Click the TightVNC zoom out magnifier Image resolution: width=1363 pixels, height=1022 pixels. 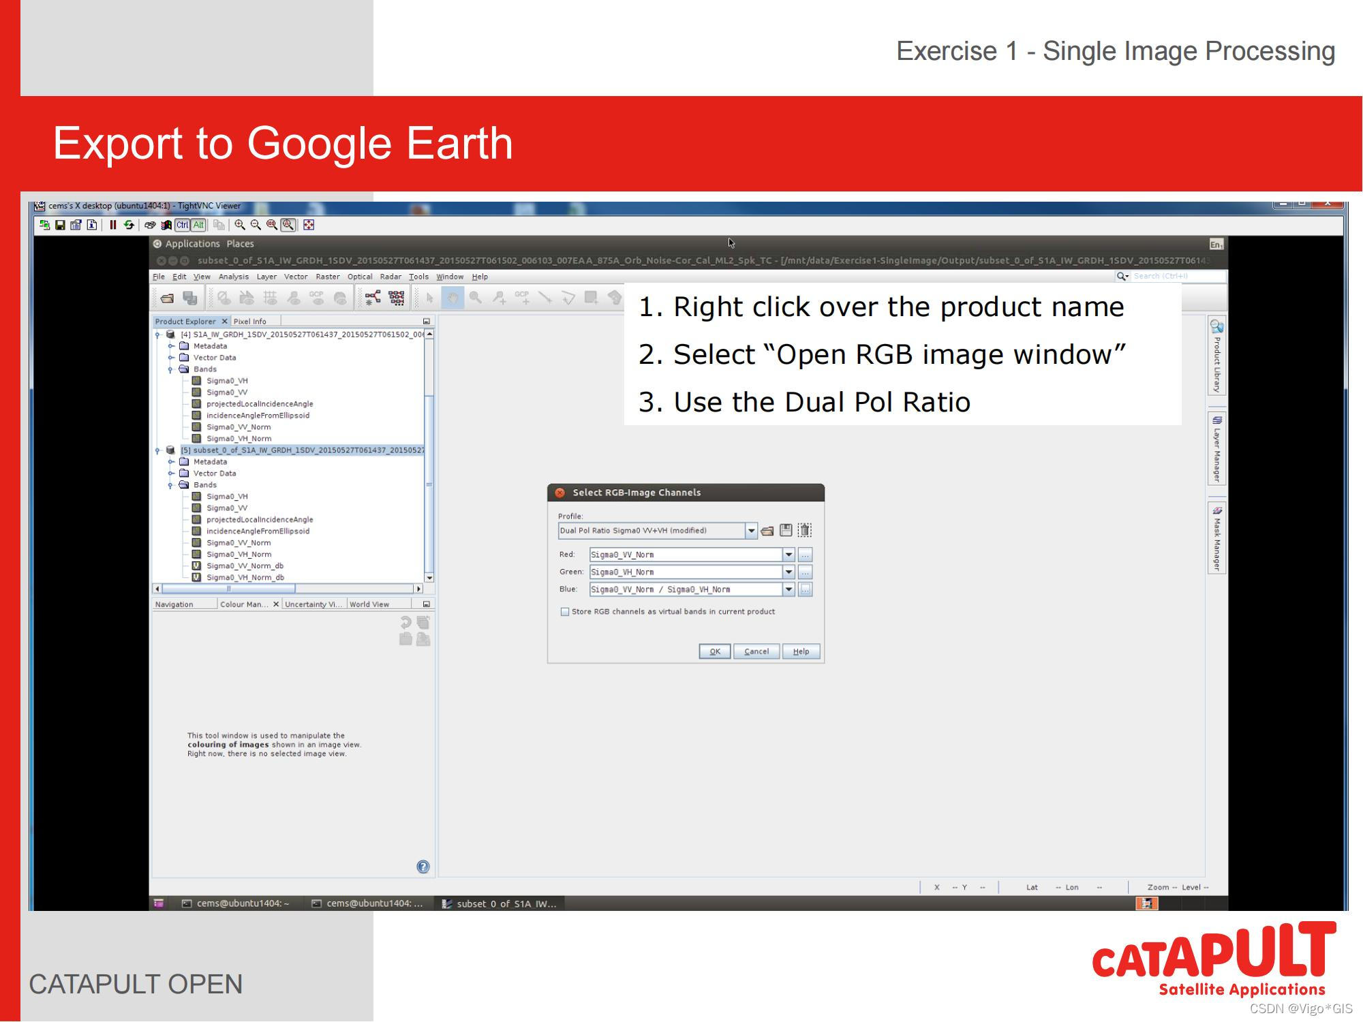coord(256,225)
